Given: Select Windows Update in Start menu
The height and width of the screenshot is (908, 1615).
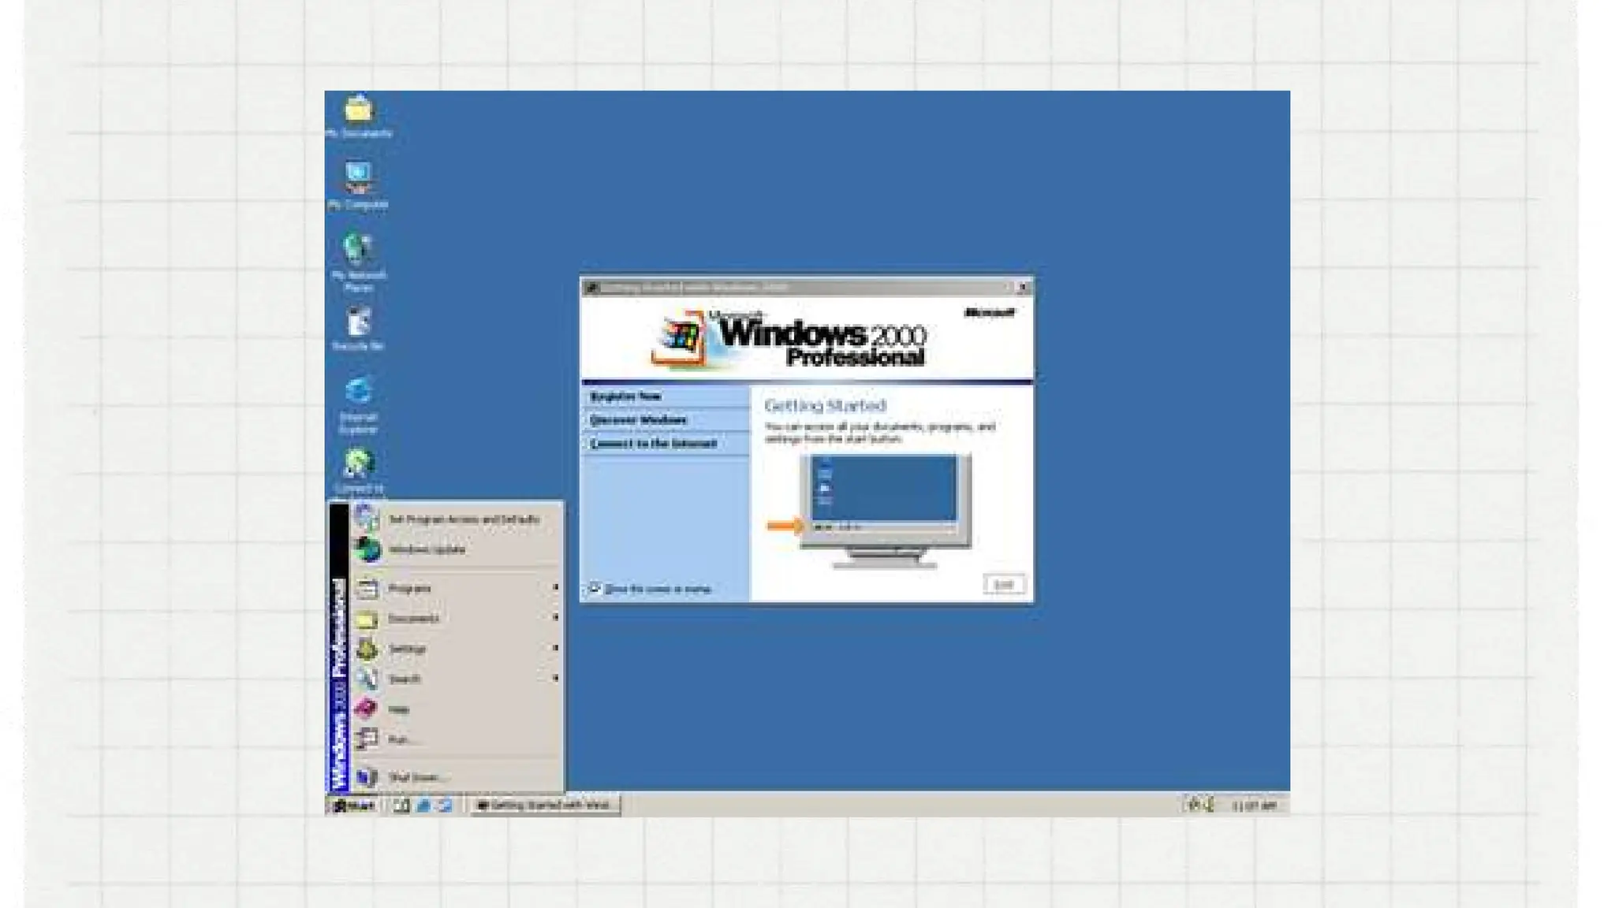Looking at the screenshot, I should click(427, 549).
